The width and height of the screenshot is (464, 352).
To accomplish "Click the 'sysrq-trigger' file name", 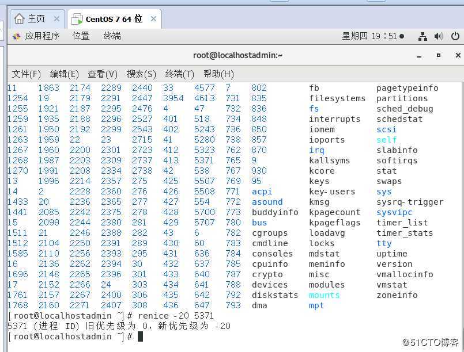I will tap(410, 202).
